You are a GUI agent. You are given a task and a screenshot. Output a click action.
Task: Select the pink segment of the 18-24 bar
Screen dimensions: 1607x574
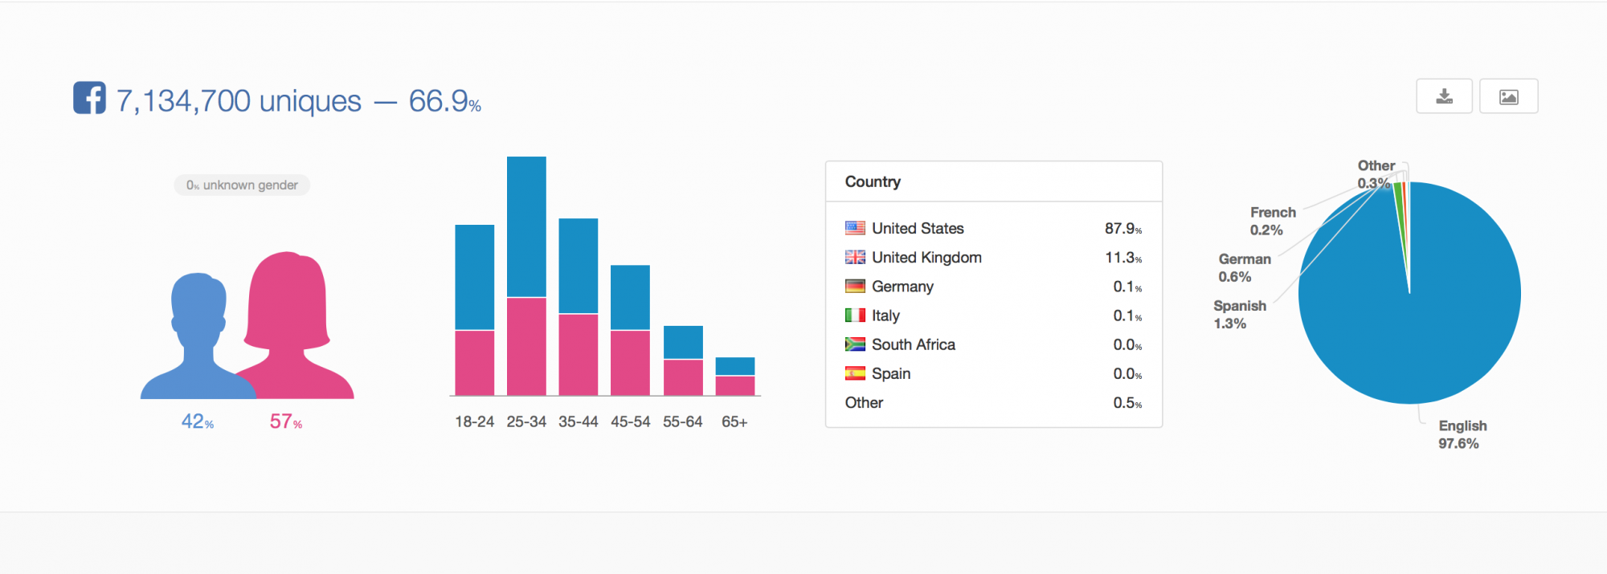474,362
